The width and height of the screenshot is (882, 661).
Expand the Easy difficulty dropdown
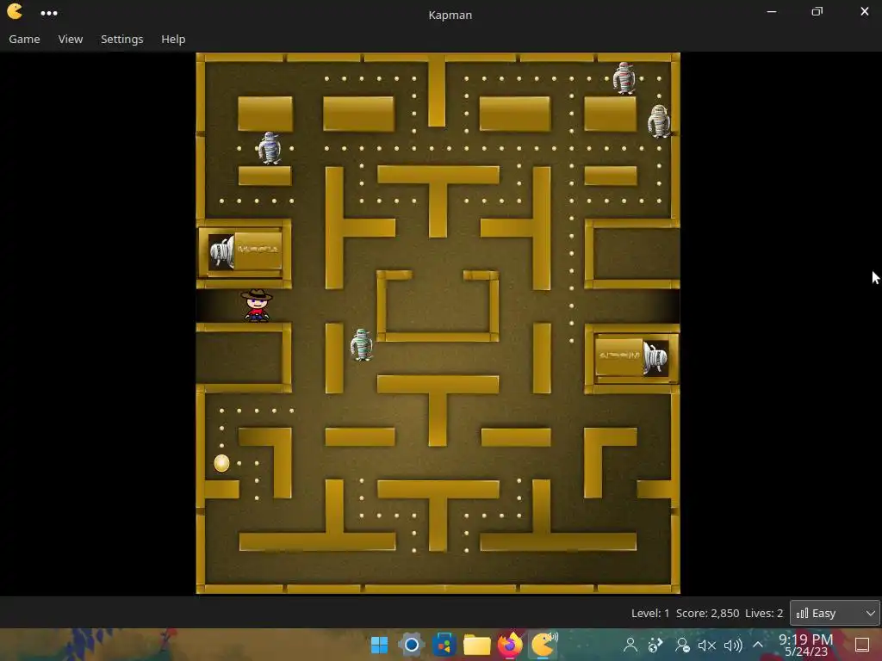coord(835,613)
